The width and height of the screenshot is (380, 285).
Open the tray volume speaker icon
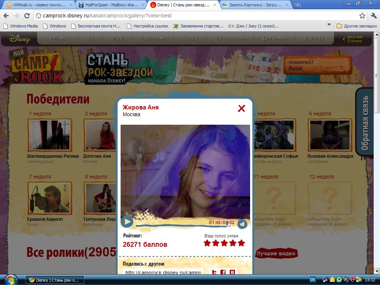point(345,280)
